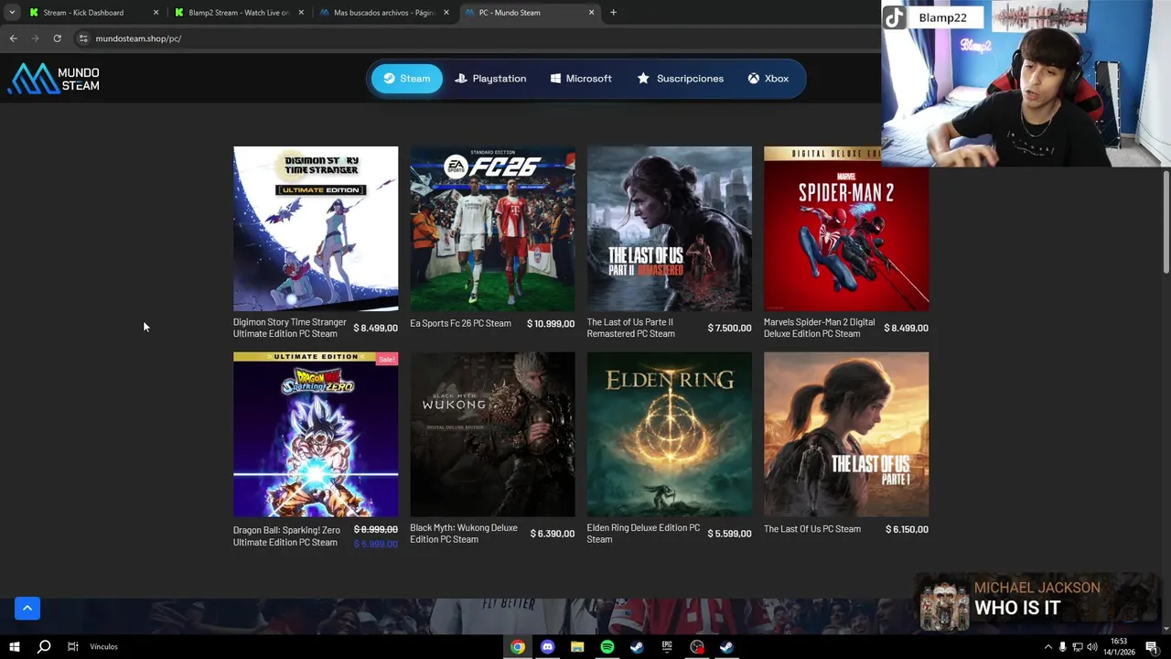Open Epic Games launcher from taskbar

tap(667, 646)
